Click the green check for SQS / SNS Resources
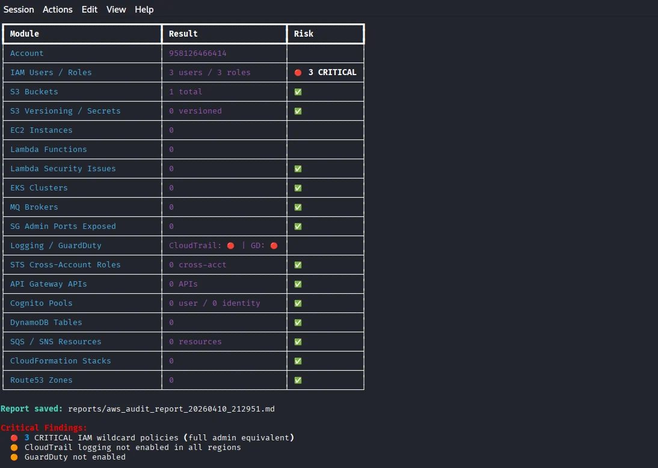Image resolution: width=658 pixels, height=468 pixels. click(x=298, y=342)
